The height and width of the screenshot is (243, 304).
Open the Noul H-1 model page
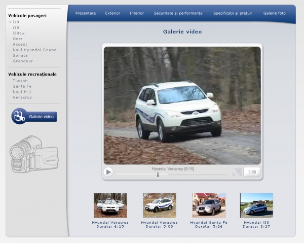pyautogui.click(x=22, y=92)
